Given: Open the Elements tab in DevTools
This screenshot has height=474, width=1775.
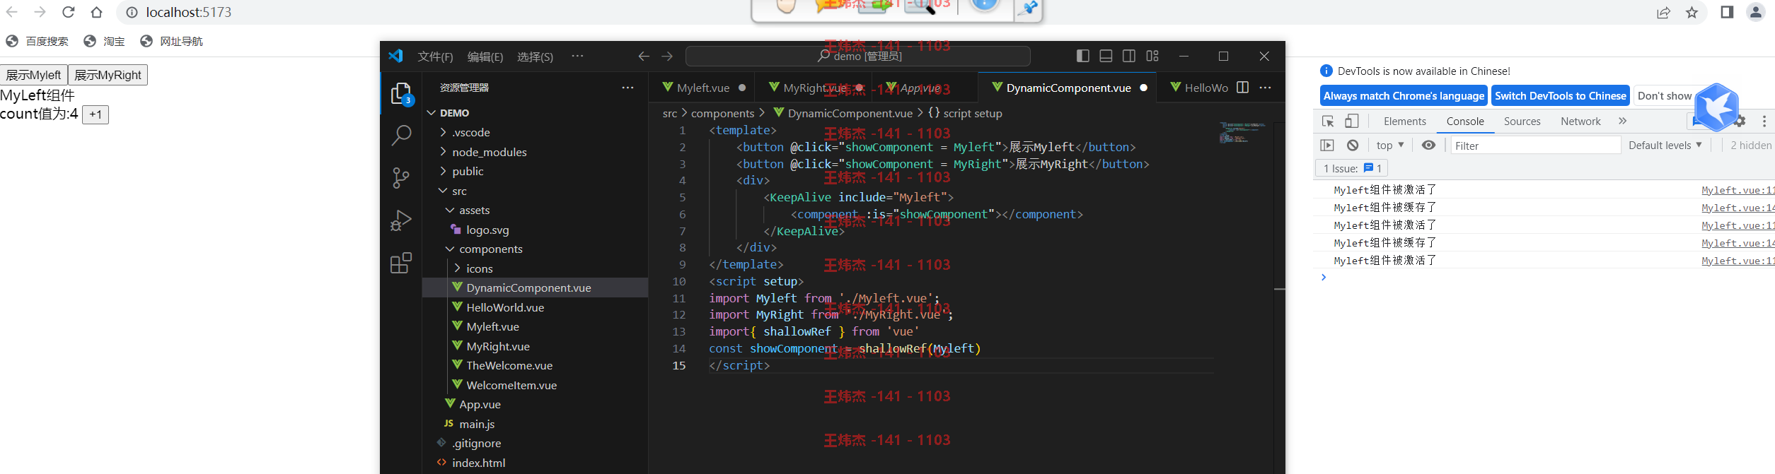Looking at the screenshot, I should click(x=1404, y=122).
